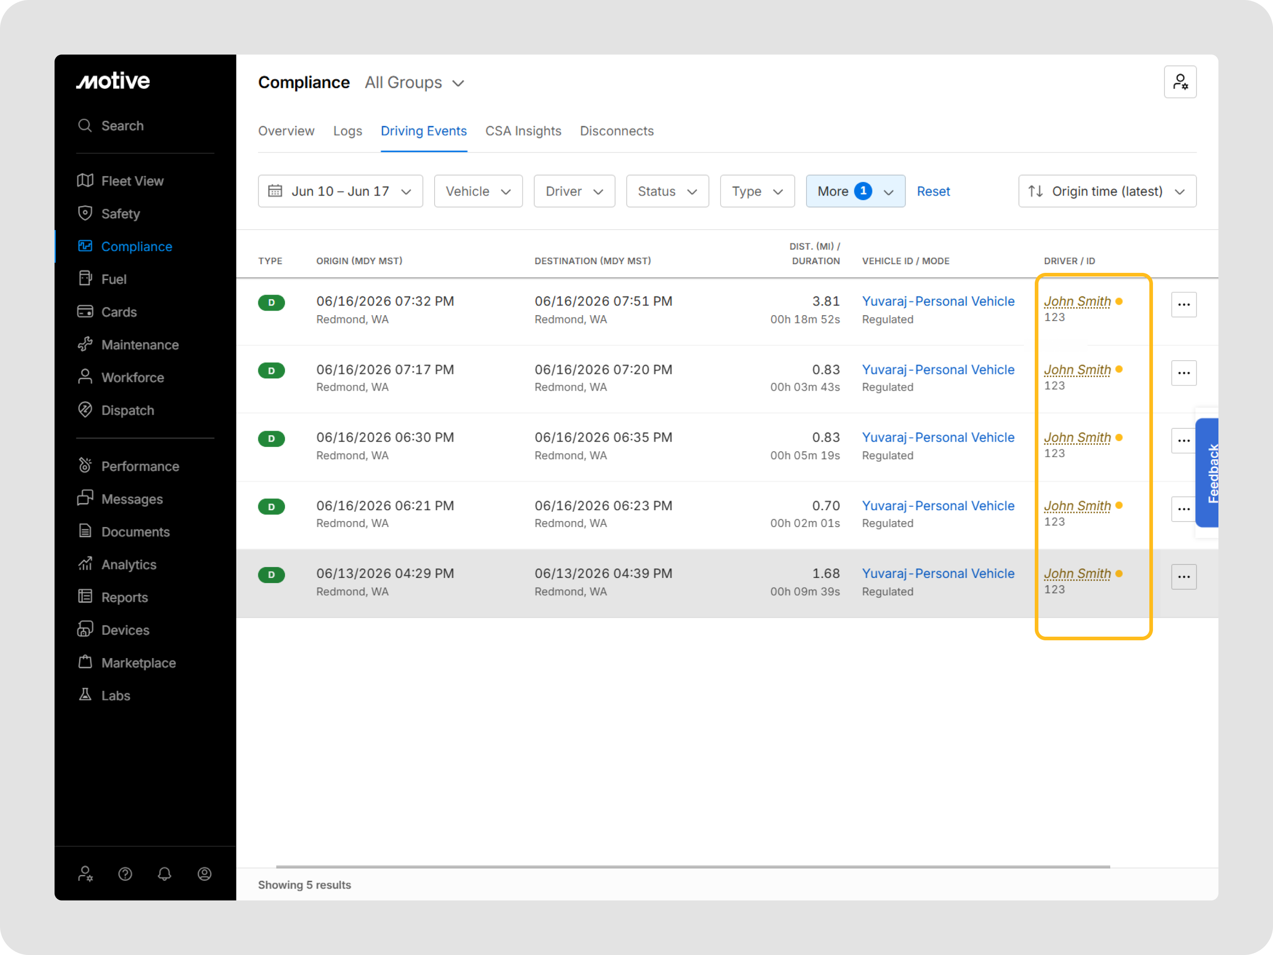Open Yuvaraj-Personal Vehicle link in first row

pyautogui.click(x=937, y=301)
